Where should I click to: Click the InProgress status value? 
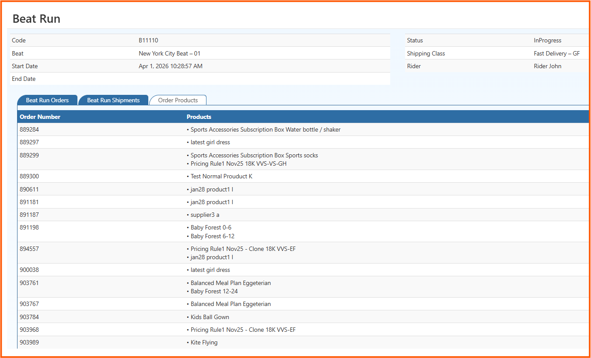(547, 40)
